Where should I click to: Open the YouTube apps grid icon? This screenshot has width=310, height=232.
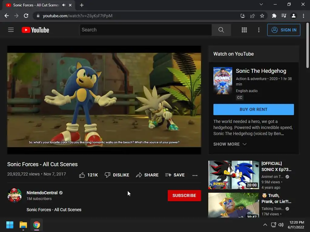tap(244, 30)
